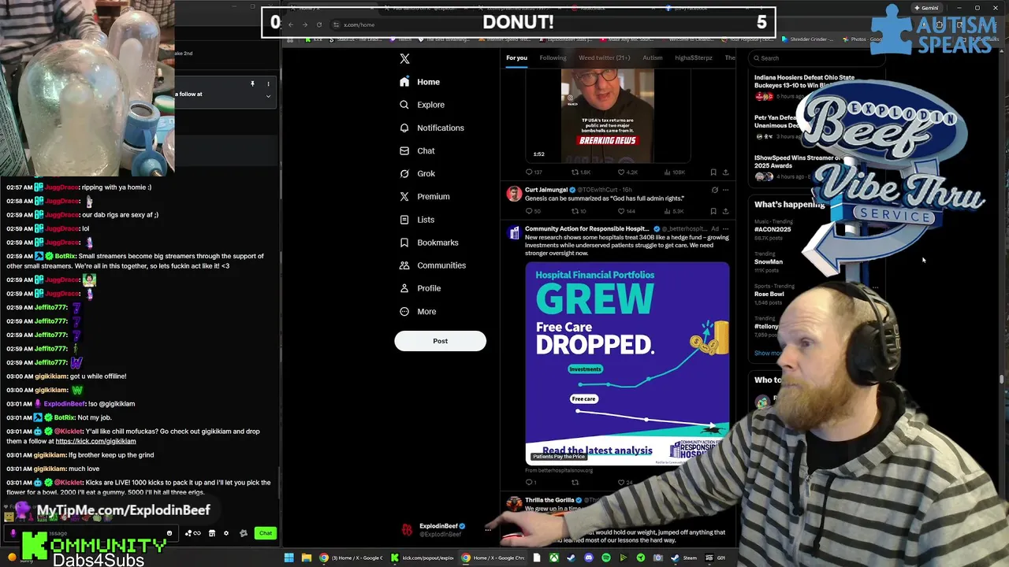1009x567 pixels.
Task: Click the browser back arrow
Action: coord(290,24)
